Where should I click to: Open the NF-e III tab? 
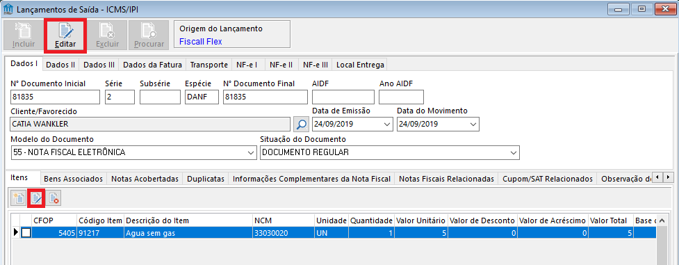coord(316,65)
